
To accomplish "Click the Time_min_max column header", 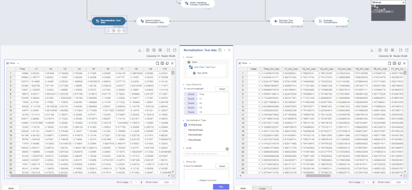I will pos(271,69).
